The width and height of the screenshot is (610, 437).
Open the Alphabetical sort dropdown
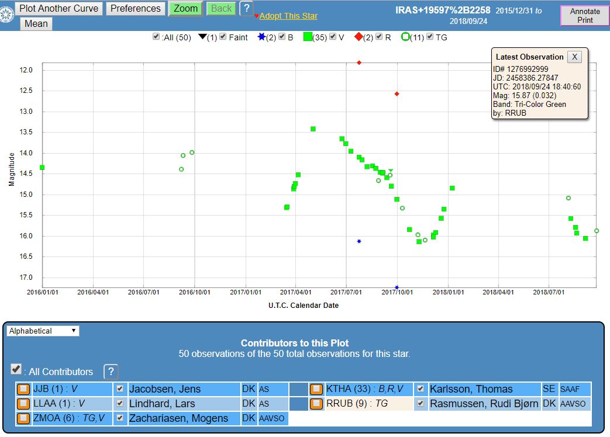coord(43,331)
